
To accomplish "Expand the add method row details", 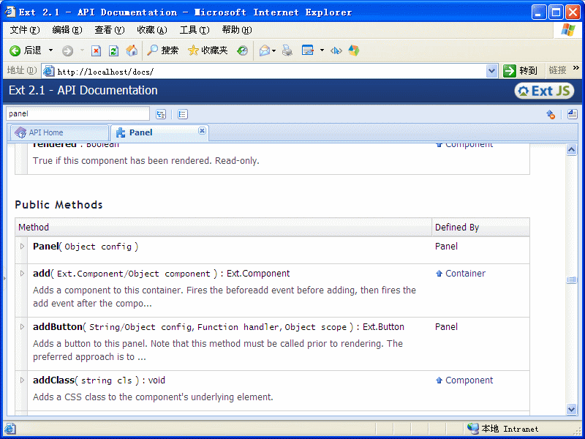I will pos(22,273).
